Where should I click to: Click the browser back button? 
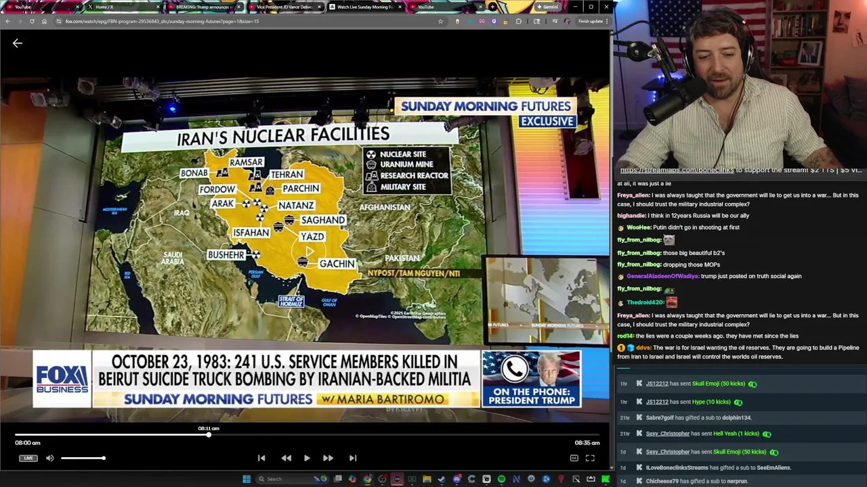tap(7, 21)
